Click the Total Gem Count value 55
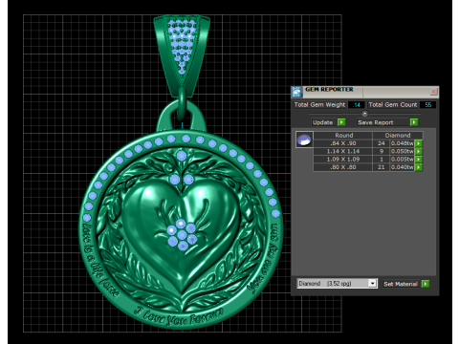Screen dimensions: 459x344 click(427, 105)
